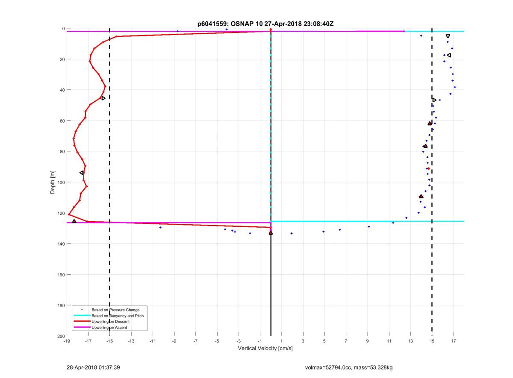Click the 'Based on Pressure Change' legend entry
The height and width of the screenshot is (378, 513).
tap(115, 310)
